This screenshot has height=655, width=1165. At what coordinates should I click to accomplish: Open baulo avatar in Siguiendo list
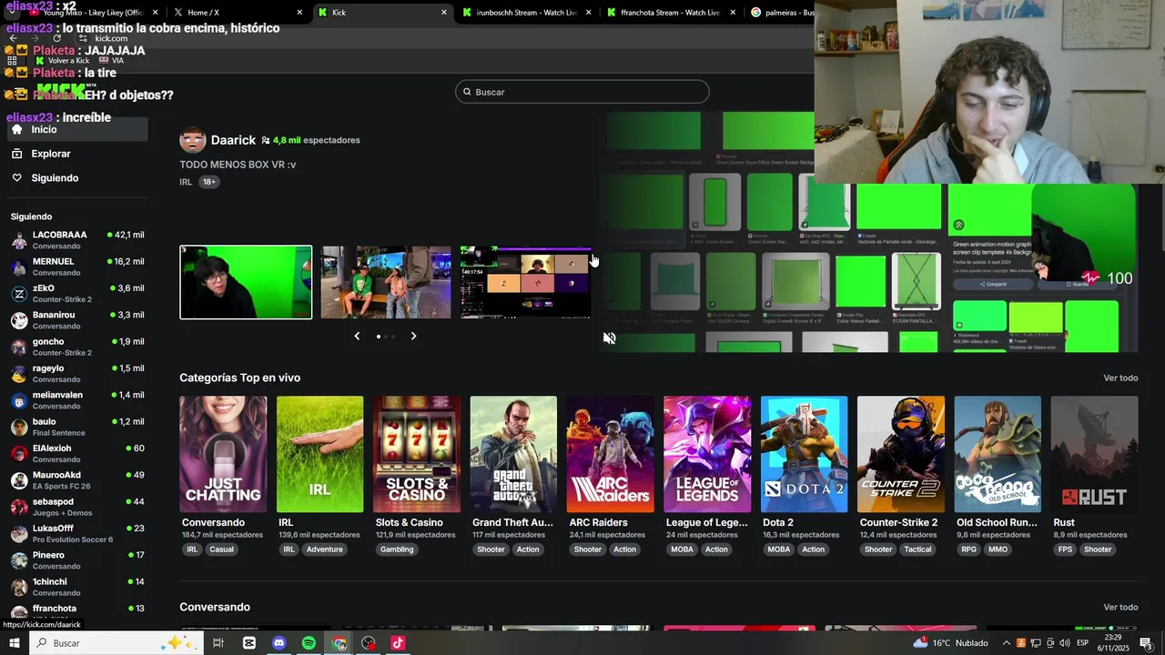coord(19,427)
